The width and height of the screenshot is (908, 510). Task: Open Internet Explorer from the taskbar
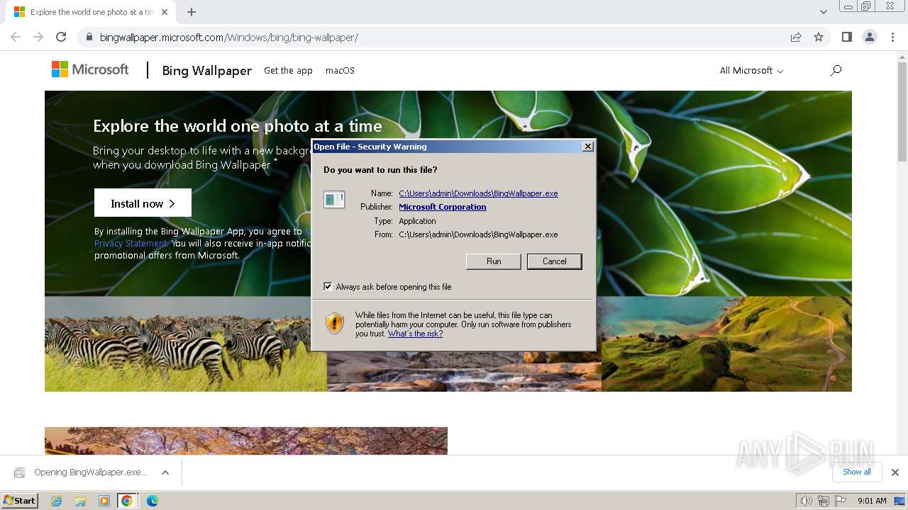56,501
